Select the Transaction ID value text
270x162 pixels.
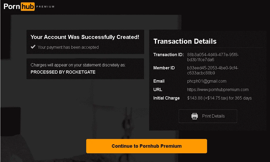(213, 57)
